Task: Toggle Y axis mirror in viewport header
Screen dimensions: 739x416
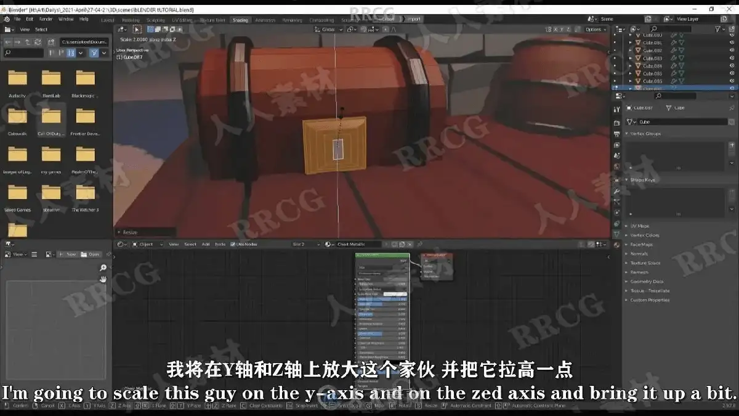Action: tap(562, 29)
